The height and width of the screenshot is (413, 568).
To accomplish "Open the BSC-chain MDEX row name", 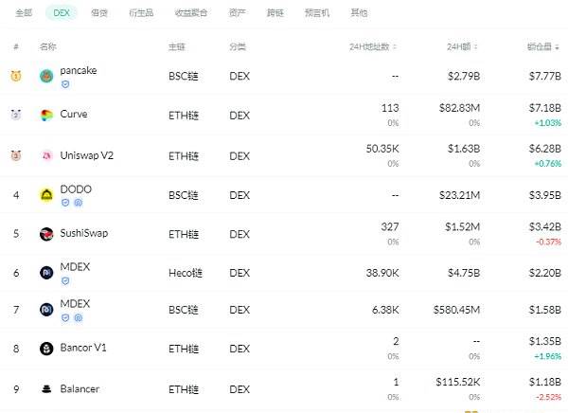I will 75,303.
